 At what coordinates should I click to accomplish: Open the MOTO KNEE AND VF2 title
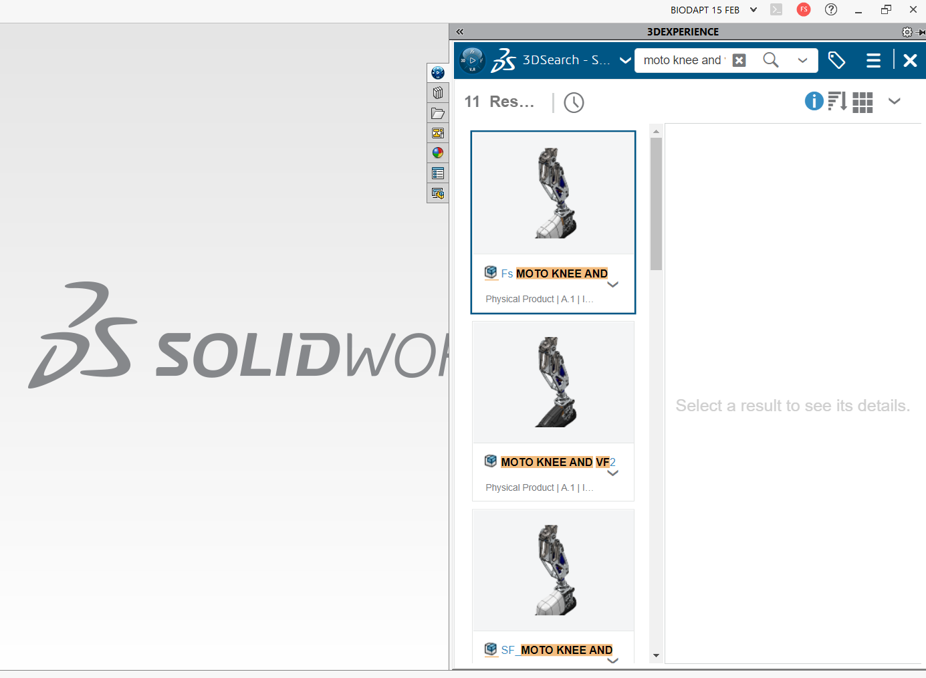558,462
